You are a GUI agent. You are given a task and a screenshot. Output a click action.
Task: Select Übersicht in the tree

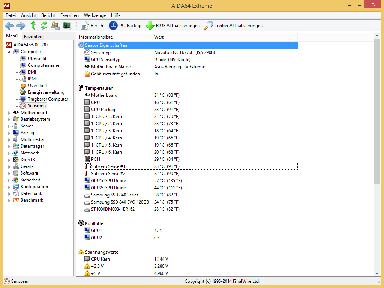coord(37,58)
